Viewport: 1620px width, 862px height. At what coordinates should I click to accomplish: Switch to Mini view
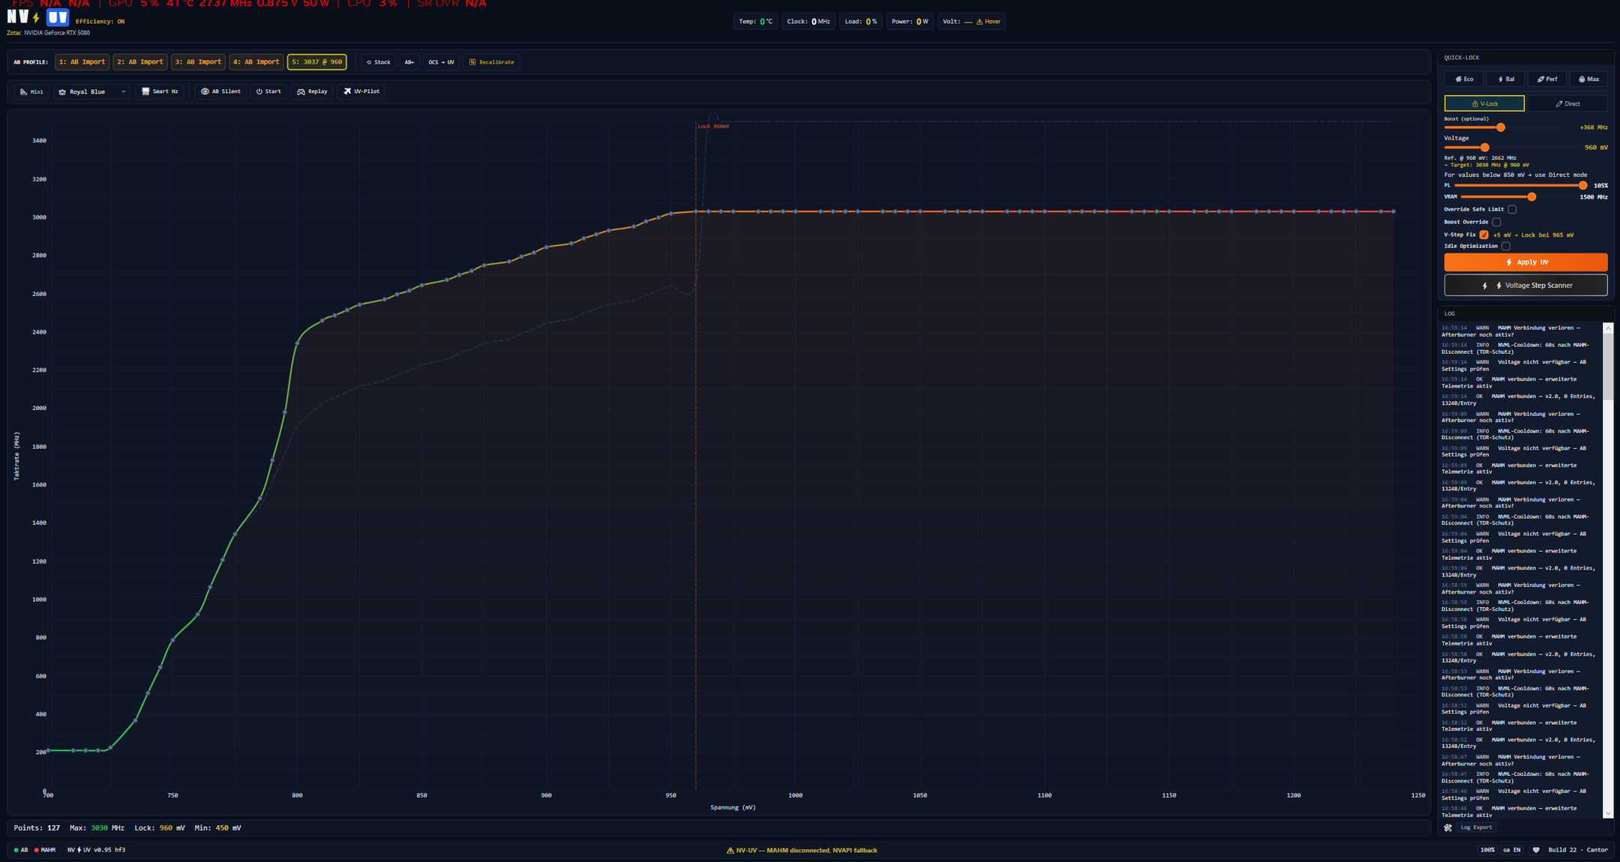31,91
